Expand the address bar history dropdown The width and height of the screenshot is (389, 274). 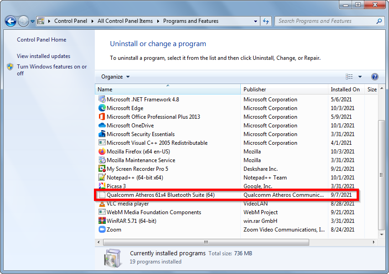point(256,21)
